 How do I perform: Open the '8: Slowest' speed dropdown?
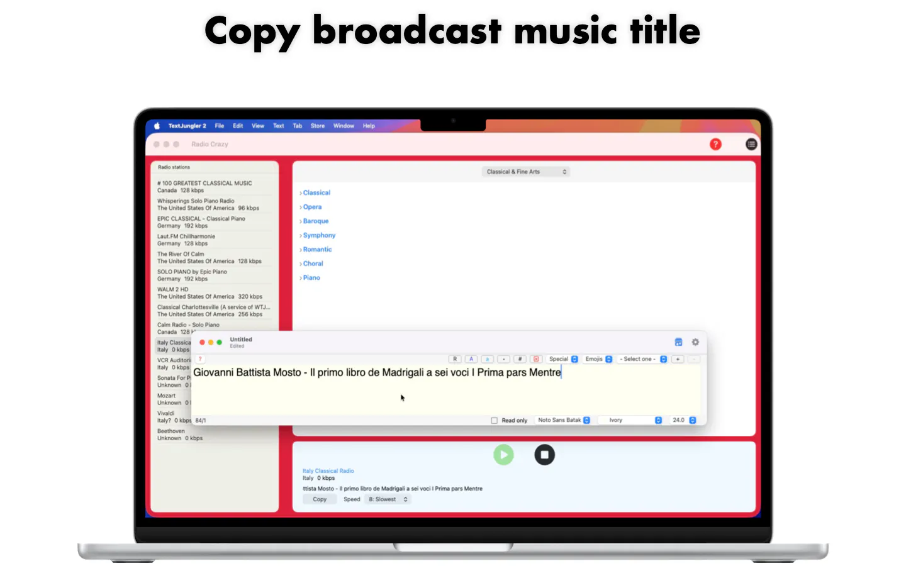388,499
